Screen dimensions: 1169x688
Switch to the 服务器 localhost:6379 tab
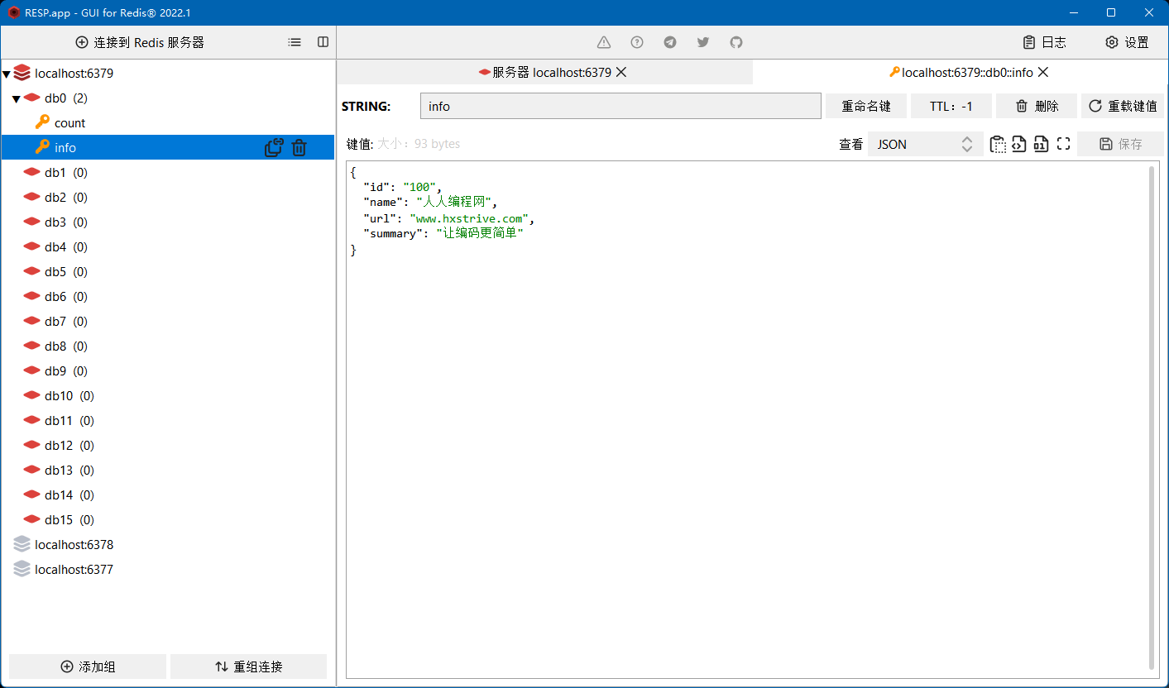(544, 73)
